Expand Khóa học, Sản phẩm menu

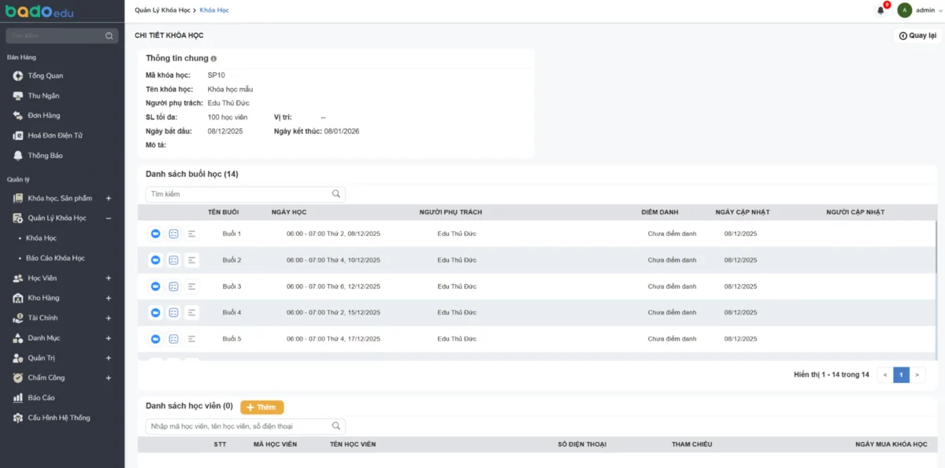click(109, 198)
